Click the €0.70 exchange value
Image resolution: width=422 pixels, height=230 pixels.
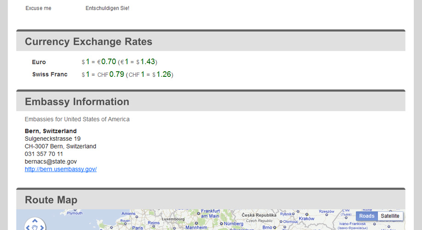[107, 62]
